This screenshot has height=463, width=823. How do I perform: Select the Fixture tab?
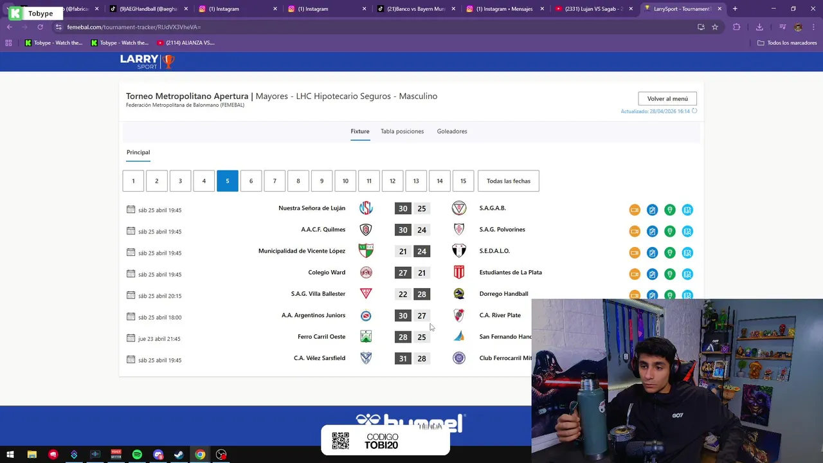[x=360, y=131]
